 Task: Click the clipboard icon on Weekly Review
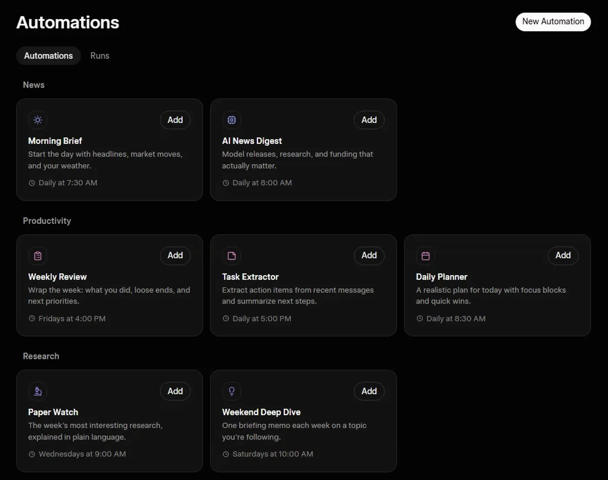[38, 256]
